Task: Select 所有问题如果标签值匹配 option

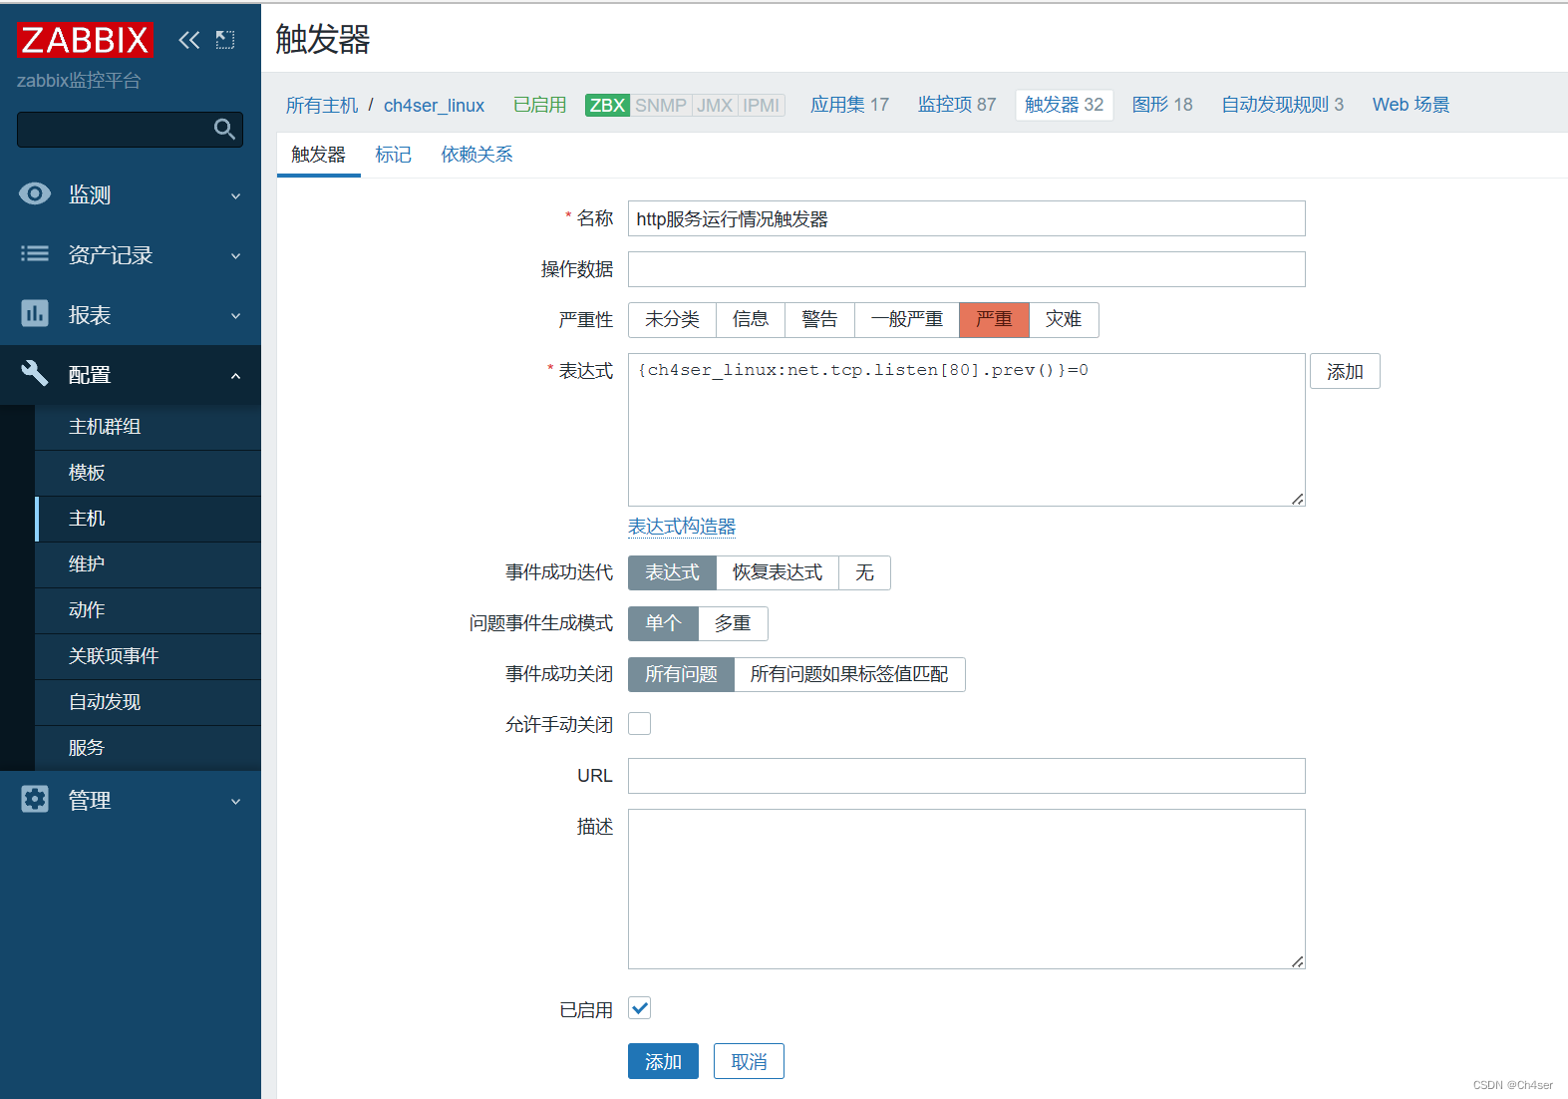Action: point(849,674)
